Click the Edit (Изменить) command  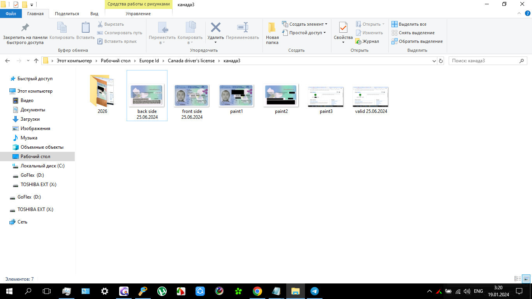point(369,33)
